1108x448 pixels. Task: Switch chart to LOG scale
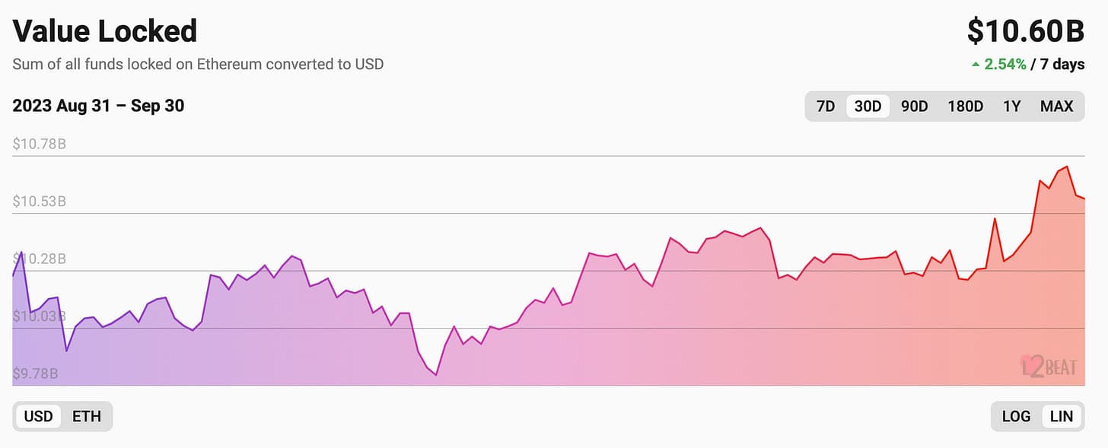pos(1016,416)
